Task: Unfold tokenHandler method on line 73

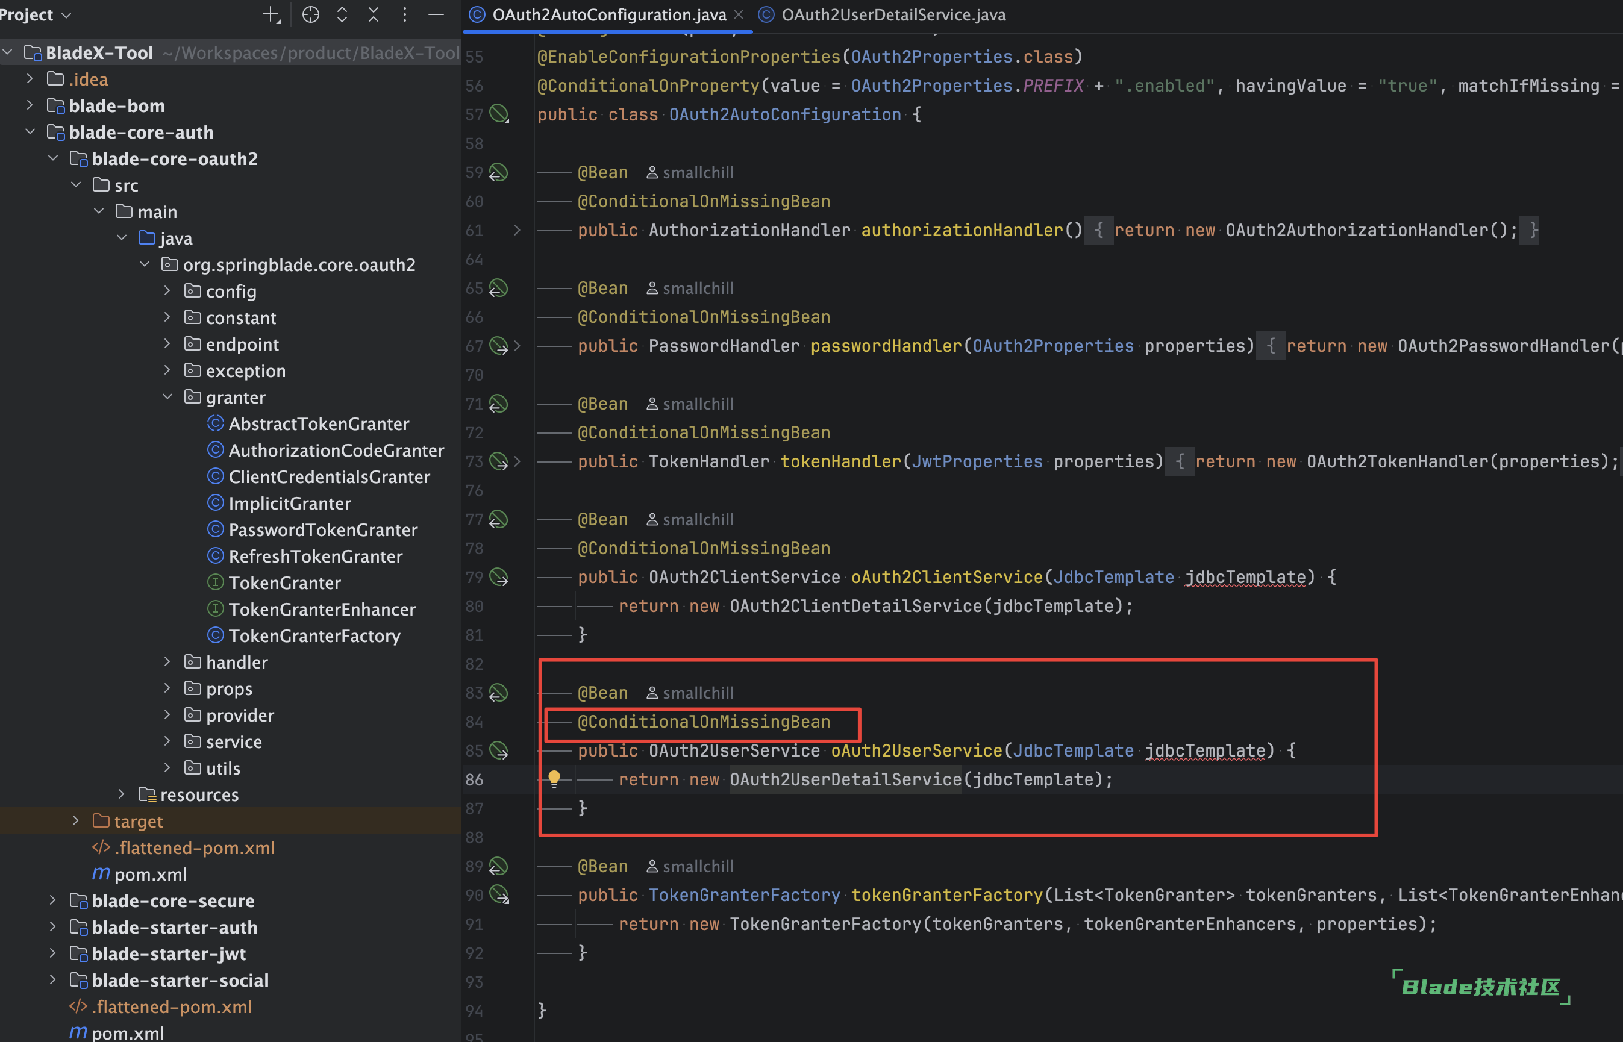Action: [x=517, y=461]
